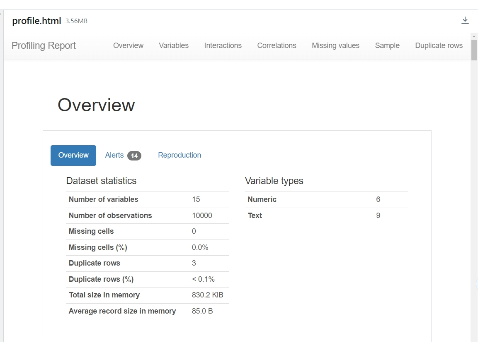This screenshot has height=345, width=478.
Task: Click the Variable types heading
Action: pos(274,181)
